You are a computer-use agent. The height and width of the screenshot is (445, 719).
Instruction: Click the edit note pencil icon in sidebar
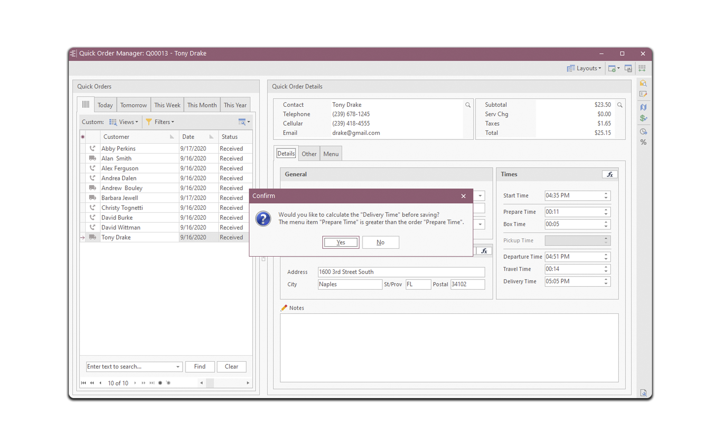click(643, 94)
